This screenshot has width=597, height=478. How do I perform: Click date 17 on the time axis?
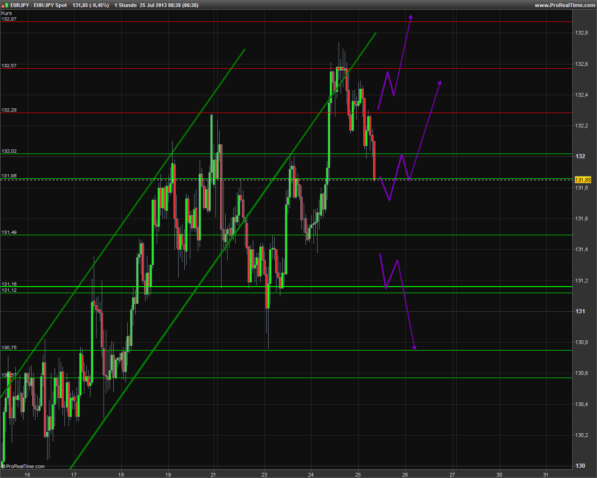[74, 475]
